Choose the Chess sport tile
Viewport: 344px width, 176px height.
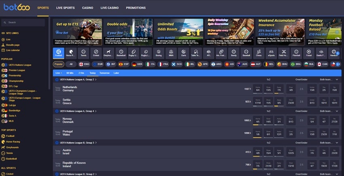click(x=259, y=53)
